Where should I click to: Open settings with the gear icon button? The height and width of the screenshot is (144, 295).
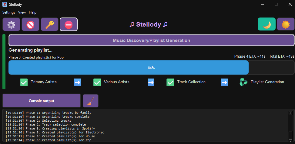[x=12, y=24]
